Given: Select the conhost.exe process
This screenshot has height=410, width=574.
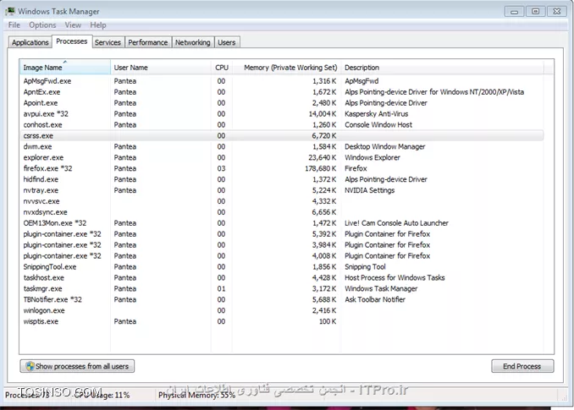Looking at the screenshot, I should [x=282, y=125].
